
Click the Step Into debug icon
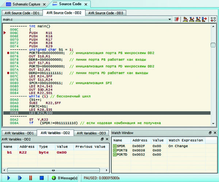(x=192, y=19)
